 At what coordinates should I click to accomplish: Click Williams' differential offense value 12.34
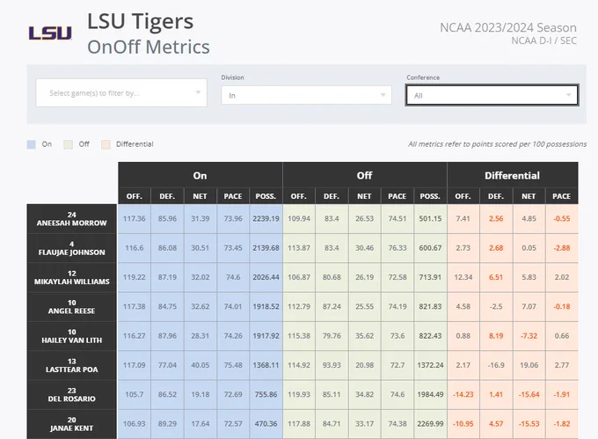pyautogui.click(x=463, y=277)
